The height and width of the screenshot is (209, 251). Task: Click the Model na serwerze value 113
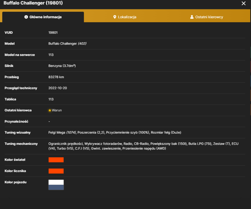pyautogui.click(x=51, y=55)
